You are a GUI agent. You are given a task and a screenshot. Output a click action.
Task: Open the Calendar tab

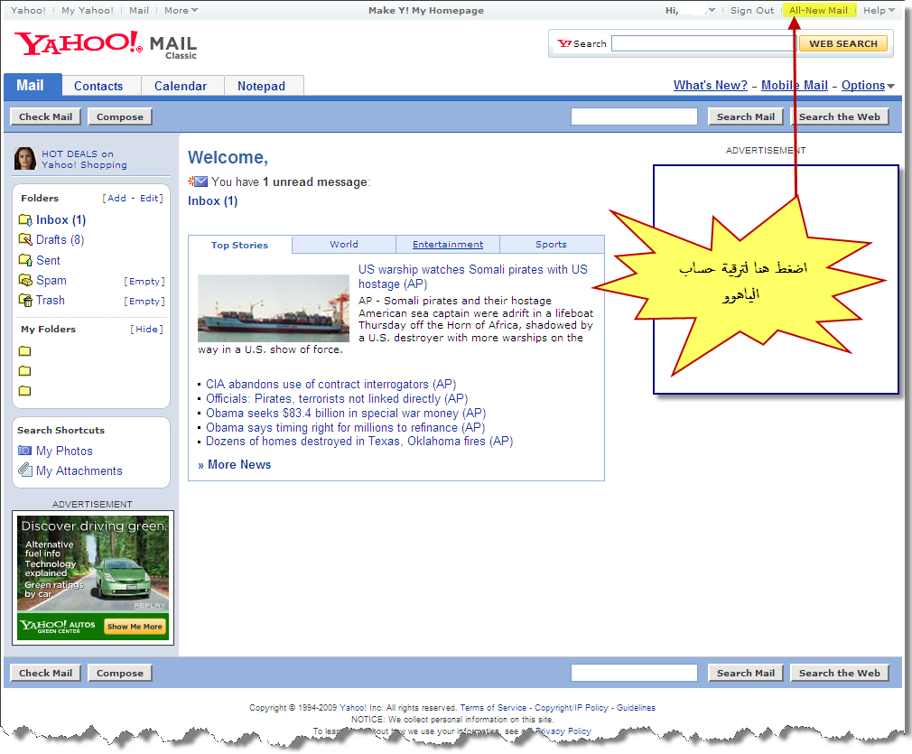coord(182,86)
